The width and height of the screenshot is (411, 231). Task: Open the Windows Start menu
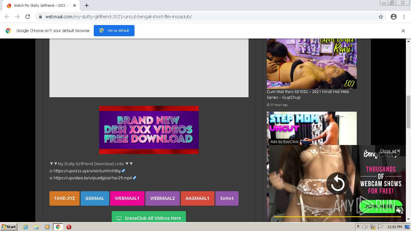coord(9,227)
